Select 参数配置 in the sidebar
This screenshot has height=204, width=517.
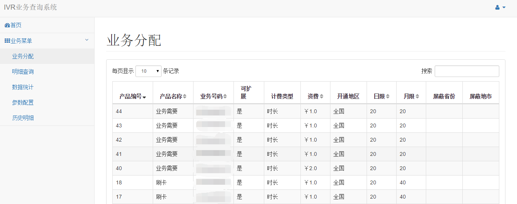click(23, 102)
